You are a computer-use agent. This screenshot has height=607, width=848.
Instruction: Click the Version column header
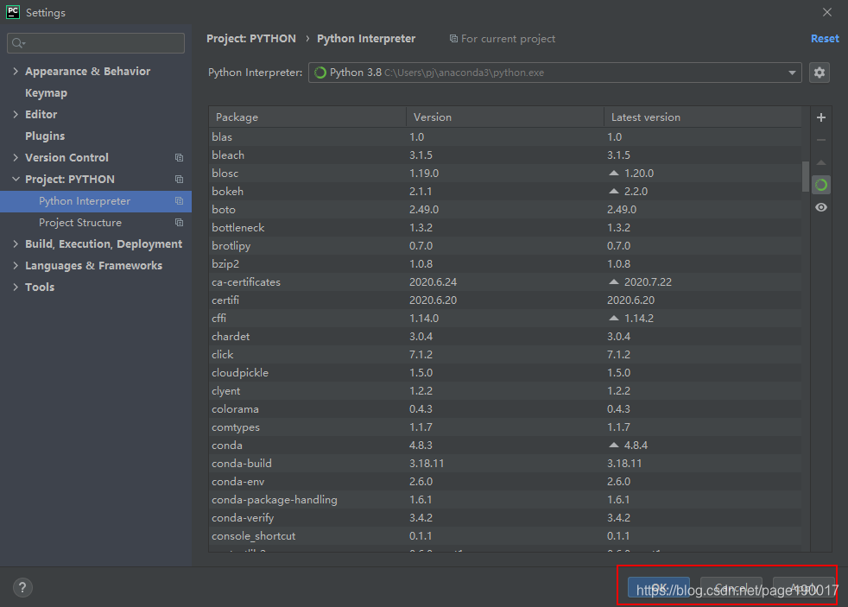click(505, 117)
